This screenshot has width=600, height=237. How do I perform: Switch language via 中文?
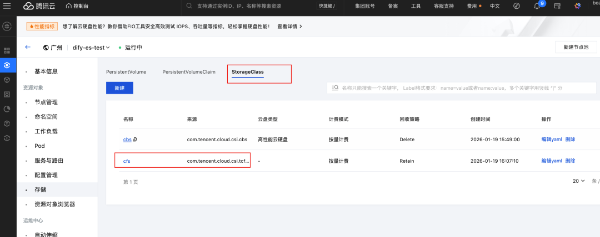tap(495, 6)
